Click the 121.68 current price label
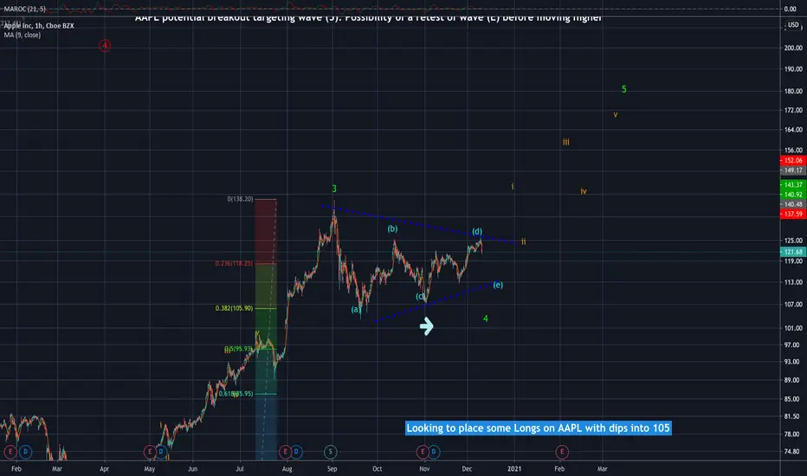 793,252
